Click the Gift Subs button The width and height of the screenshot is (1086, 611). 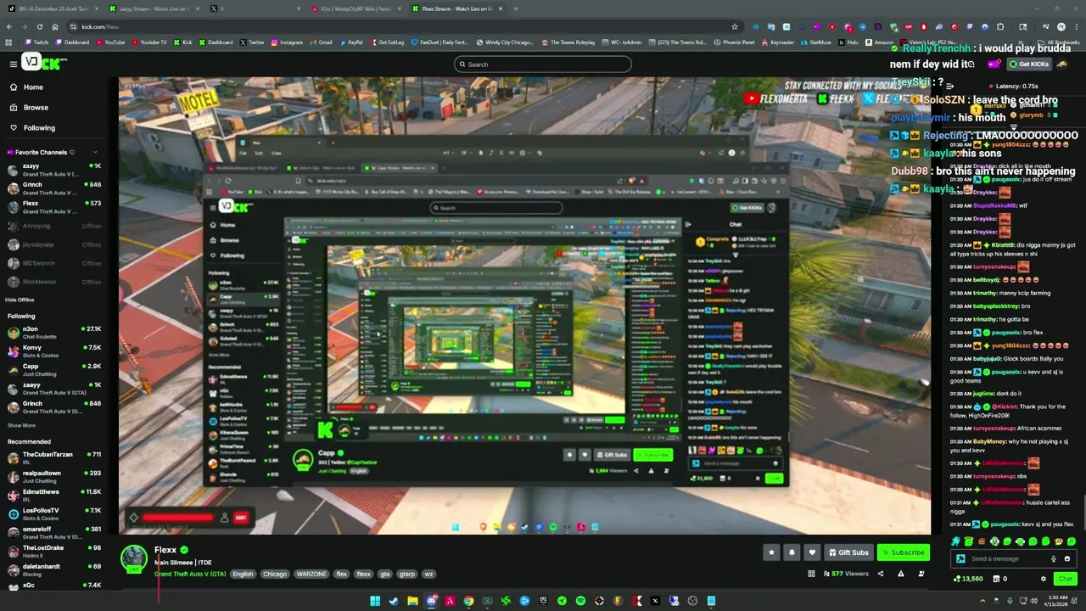click(848, 552)
